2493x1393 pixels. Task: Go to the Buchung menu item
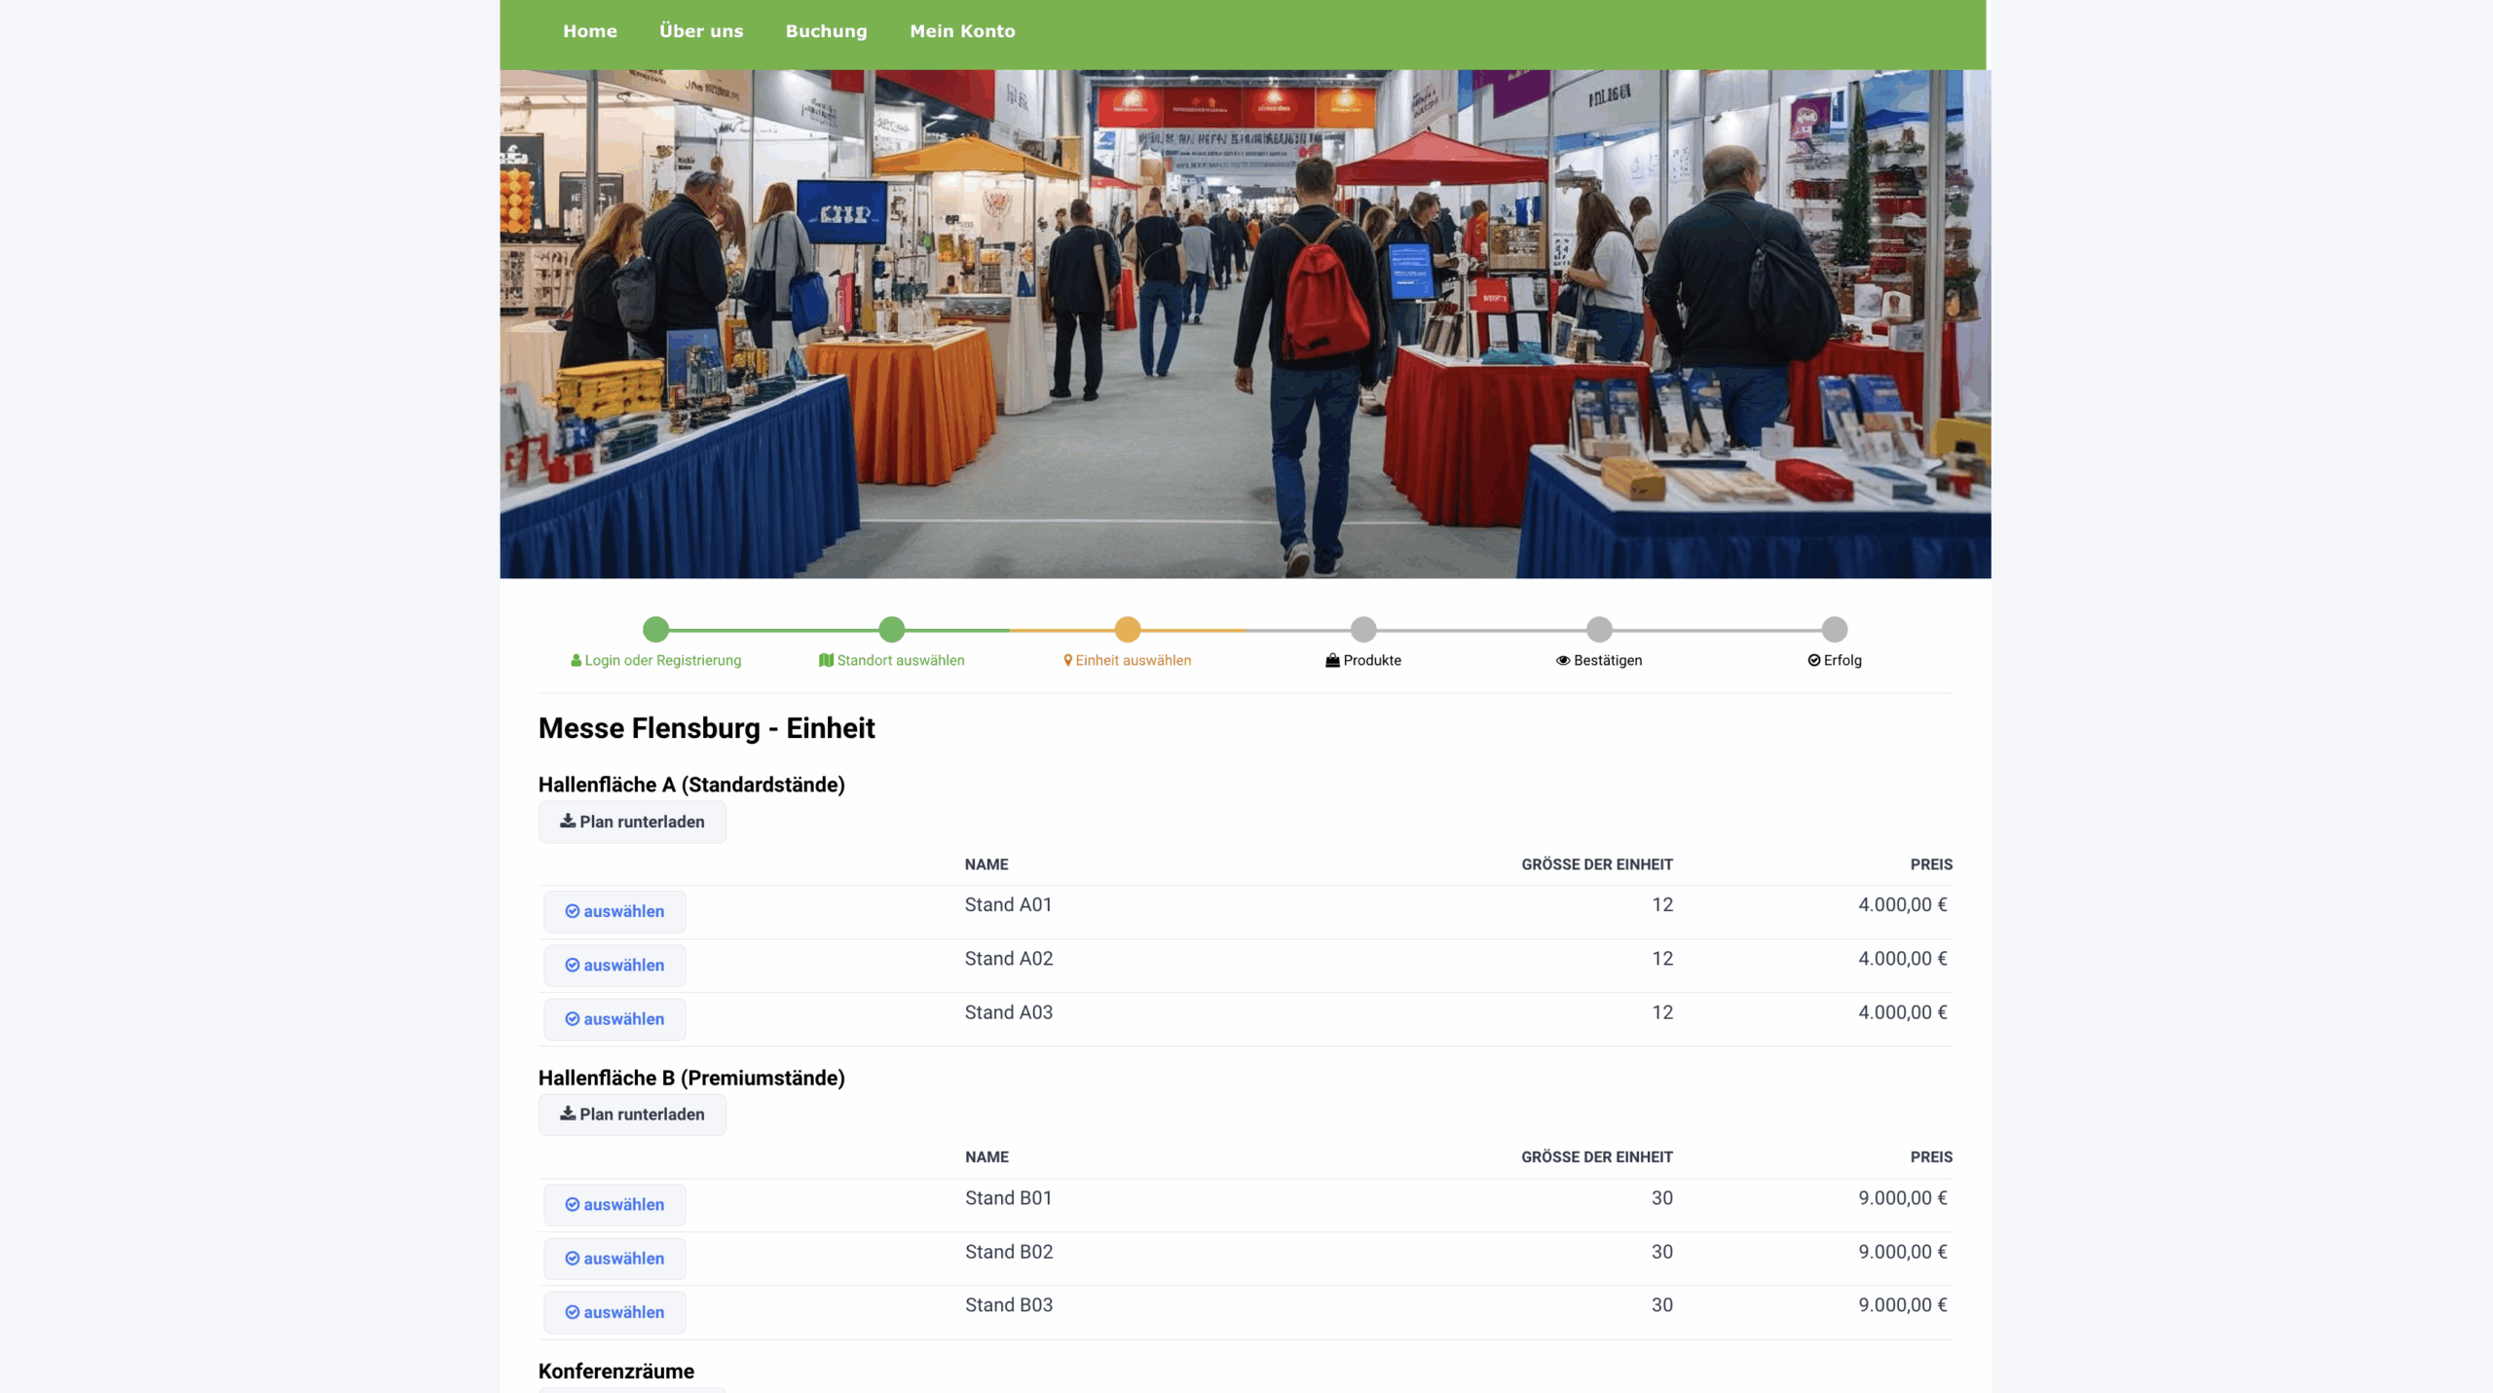(x=826, y=31)
